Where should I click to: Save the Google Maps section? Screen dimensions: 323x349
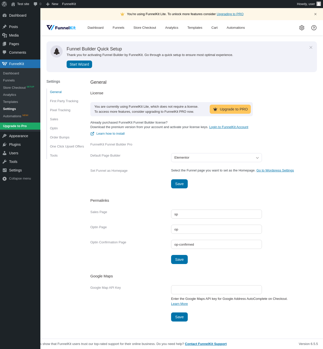[x=179, y=317]
